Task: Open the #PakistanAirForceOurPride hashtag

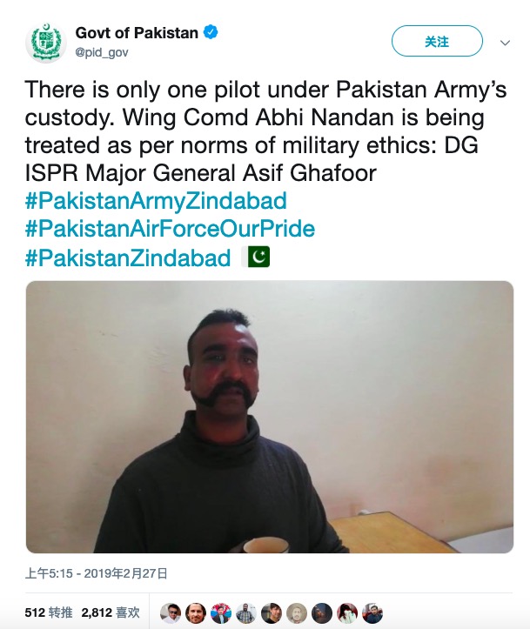Action: [x=170, y=230]
